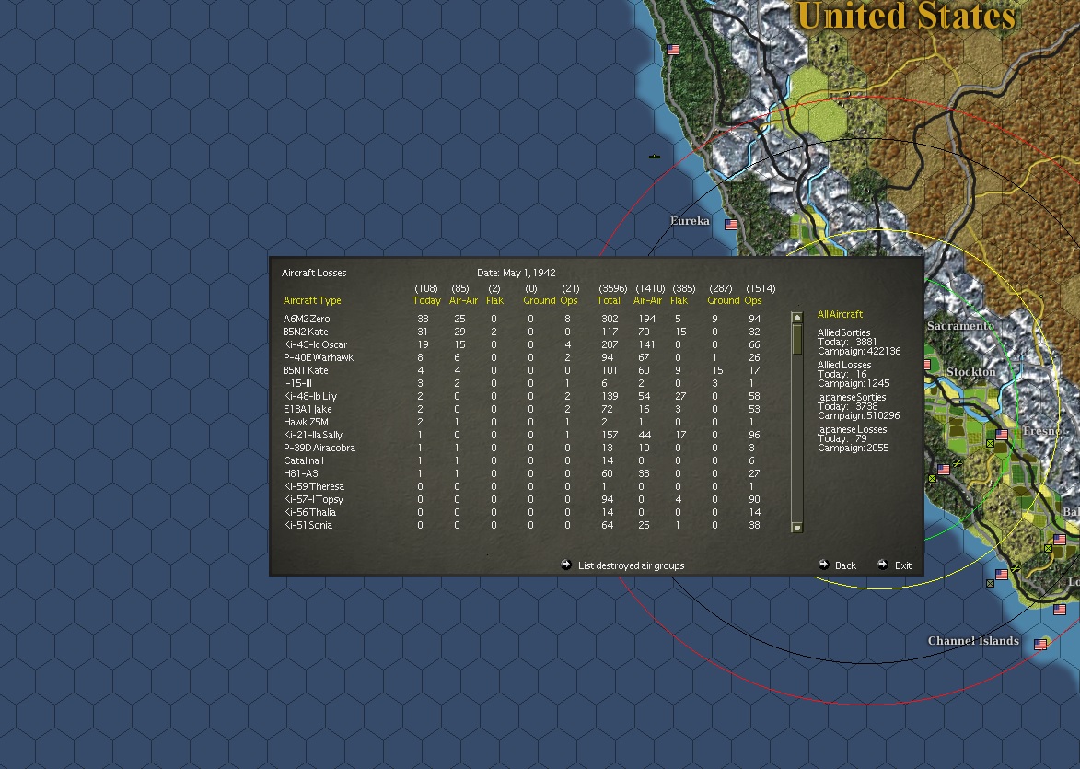The width and height of the screenshot is (1080, 769).
Task: Select the I-15-III row
Action: pos(522,383)
